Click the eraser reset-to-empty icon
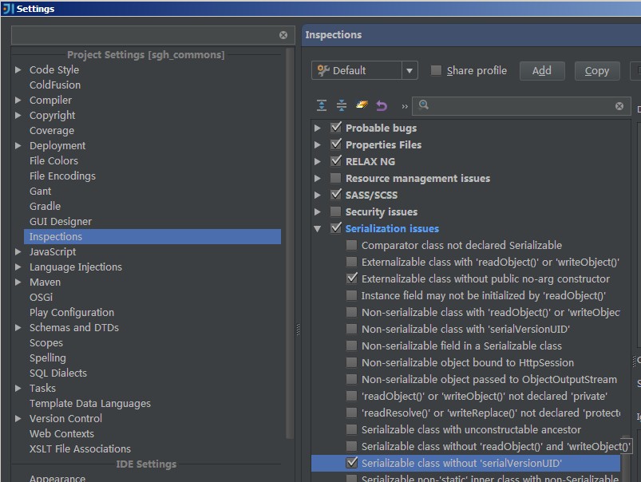This screenshot has height=482, width=641. 362,105
